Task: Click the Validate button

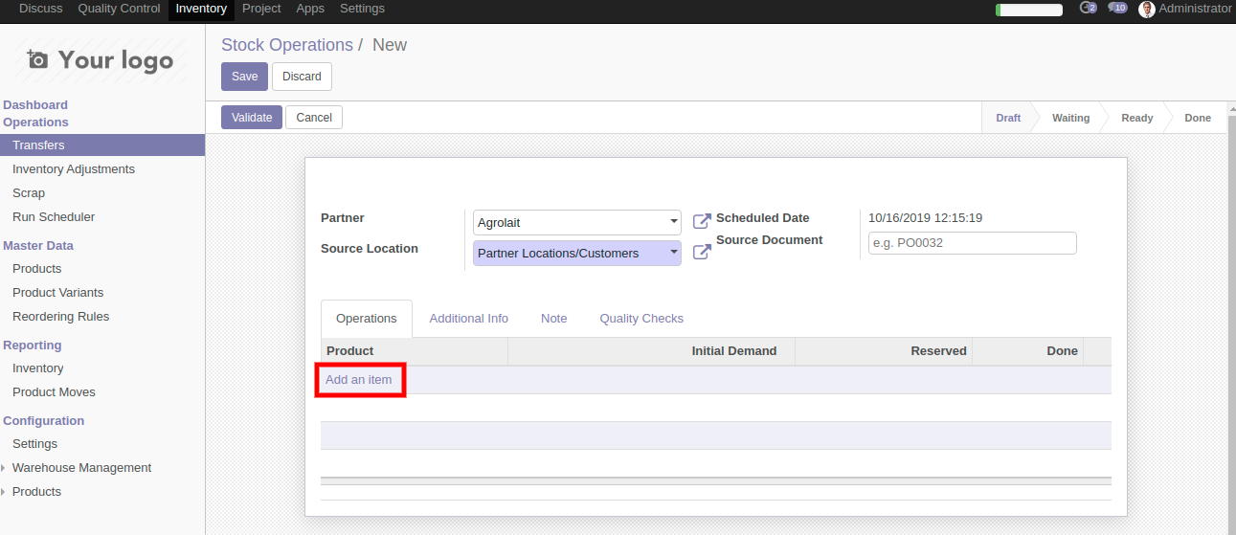Action: pos(252,118)
